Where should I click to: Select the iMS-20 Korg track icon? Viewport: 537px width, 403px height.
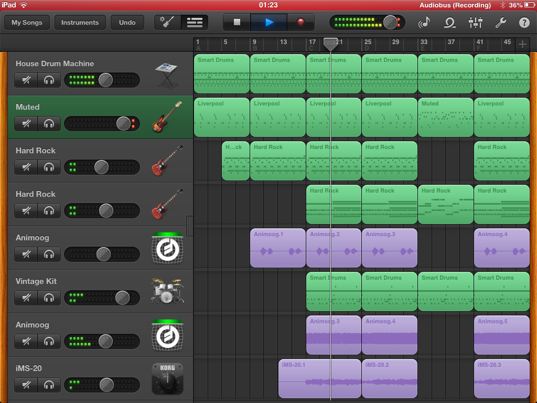[167, 379]
